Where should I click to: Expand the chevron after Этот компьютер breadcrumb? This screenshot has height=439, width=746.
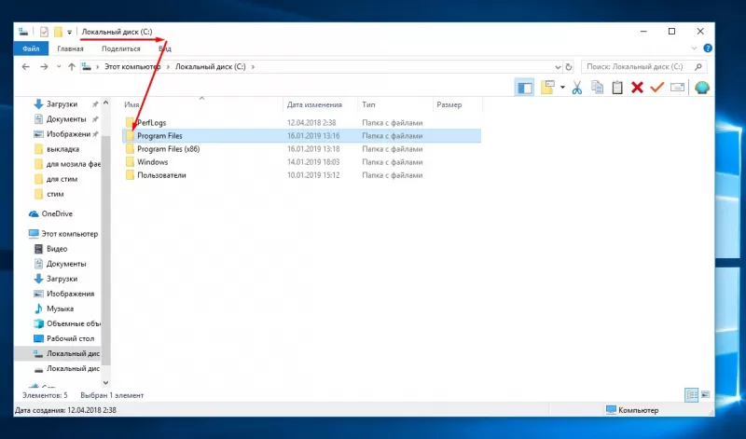coord(168,67)
